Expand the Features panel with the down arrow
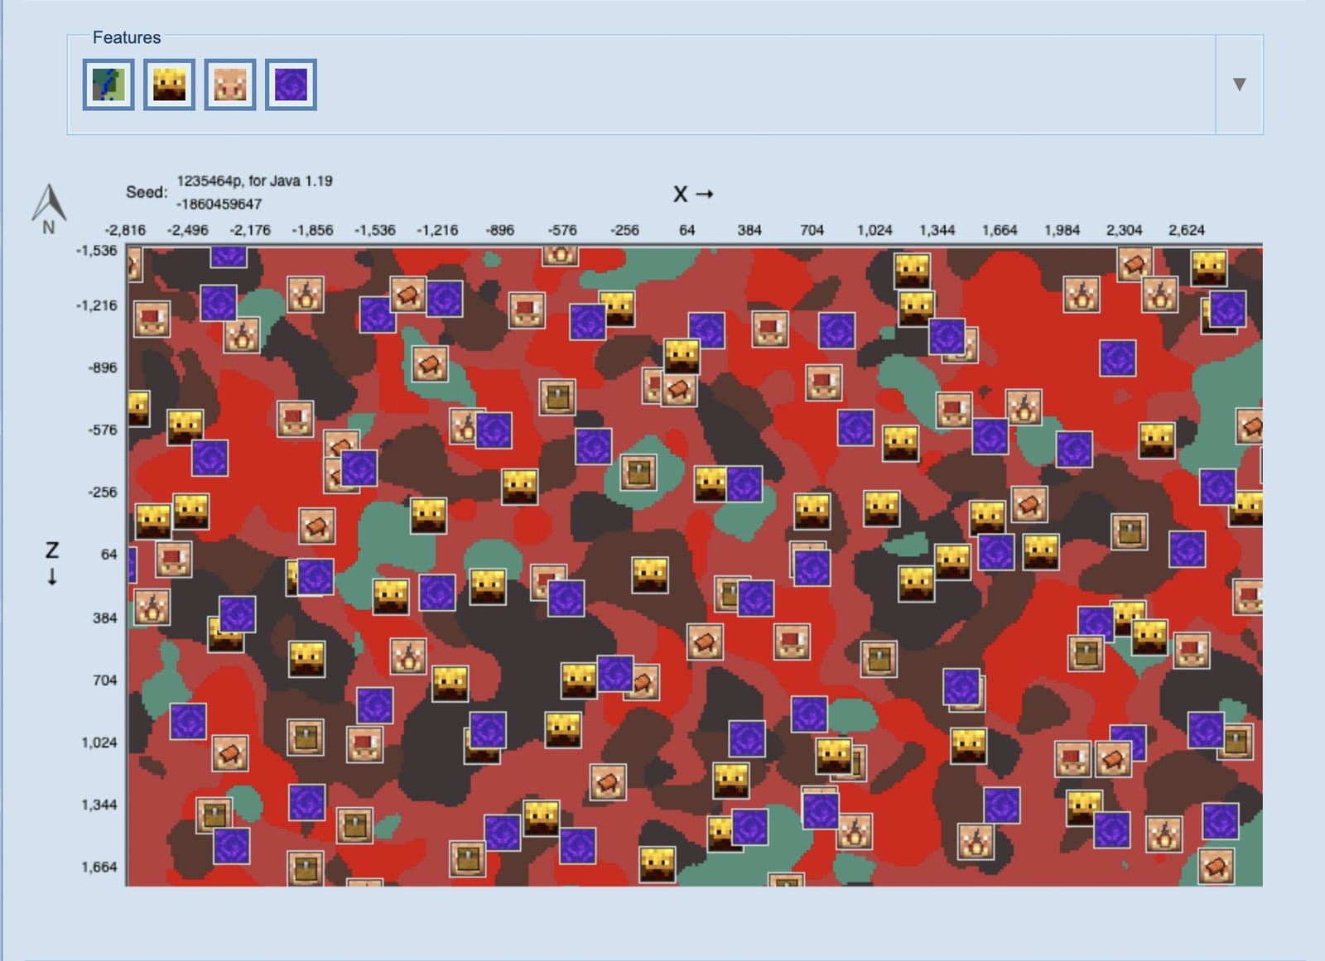1325x961 pixels. pyautogui.click(x=1239, y=84)
